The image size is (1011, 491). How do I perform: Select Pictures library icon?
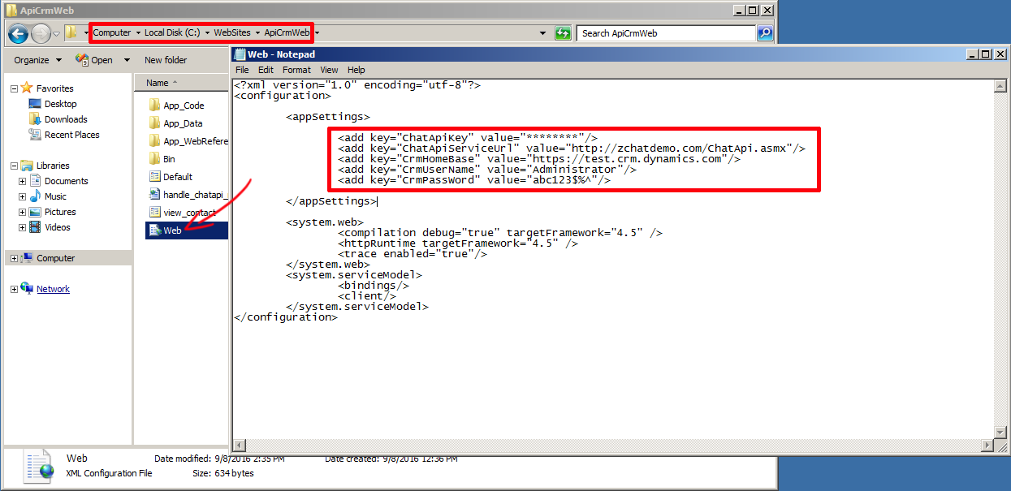click(x=35, y=212)
